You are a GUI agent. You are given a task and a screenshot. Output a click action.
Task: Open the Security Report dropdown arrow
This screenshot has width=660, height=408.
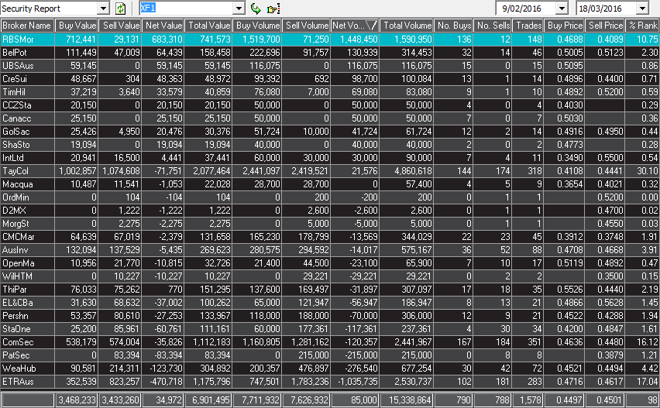pos(104,9)
